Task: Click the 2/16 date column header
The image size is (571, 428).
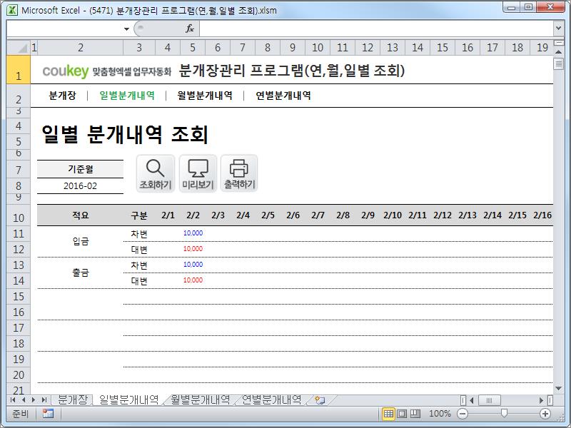Action: click(x=542, y=215)
